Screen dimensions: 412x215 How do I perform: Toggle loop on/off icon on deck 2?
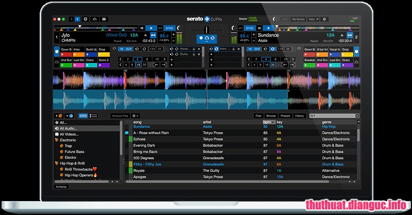tap(273, 49)
